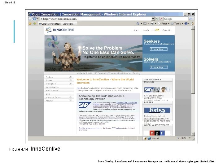Viewport: 223px width, 167px height.
Task: Click the Join link in welcome text
Action: 78,88
